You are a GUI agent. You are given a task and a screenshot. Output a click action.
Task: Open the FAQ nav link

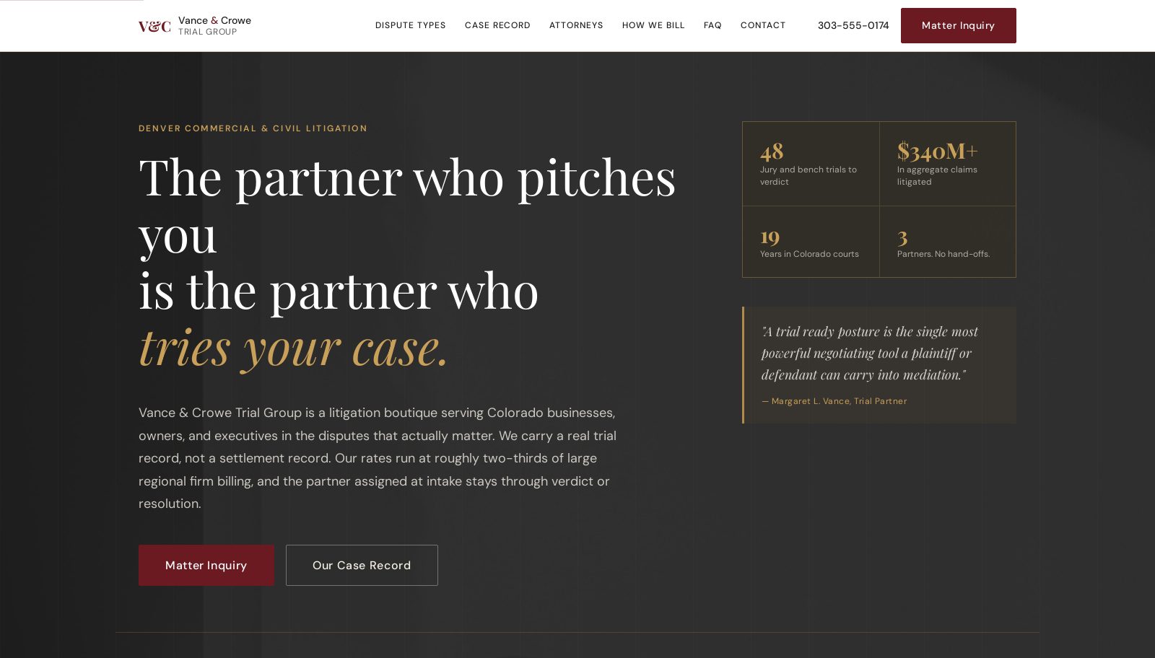[712, 25]
